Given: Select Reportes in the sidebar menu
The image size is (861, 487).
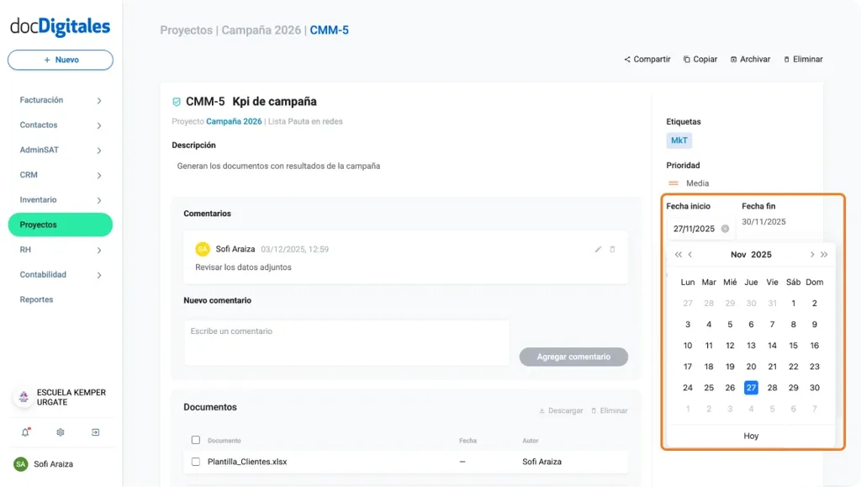Looking at the screenshot, I should tap(36, 299).
